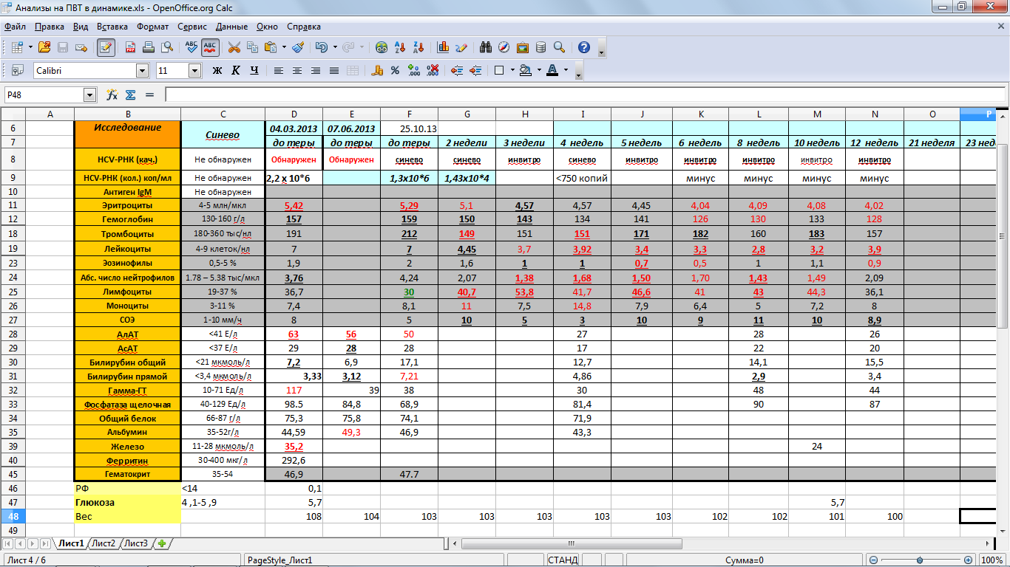Apply the Background Color swatch
The image size is (1010, 567).
point(526,71)
